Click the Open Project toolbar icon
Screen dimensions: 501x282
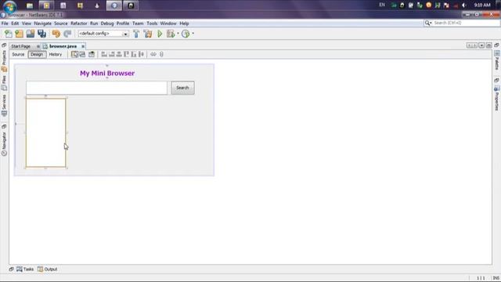31,34
